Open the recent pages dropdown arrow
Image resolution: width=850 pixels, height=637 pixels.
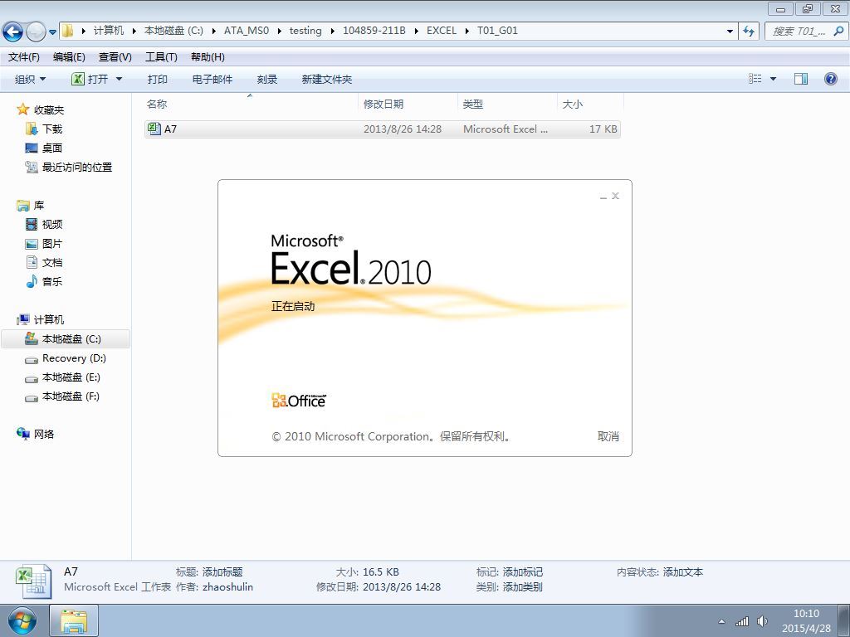(x=52, y=32)
